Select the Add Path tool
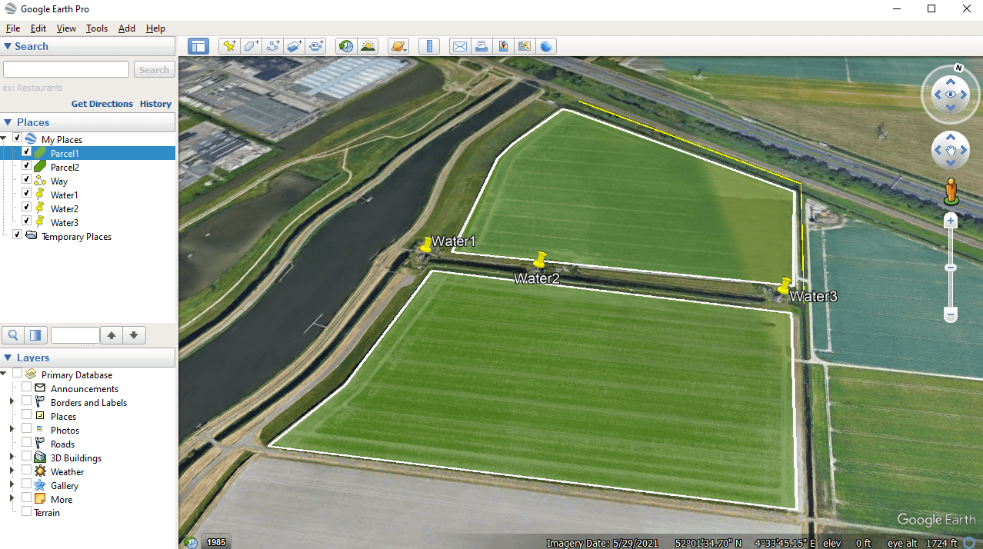 click(x=273, y=46)
